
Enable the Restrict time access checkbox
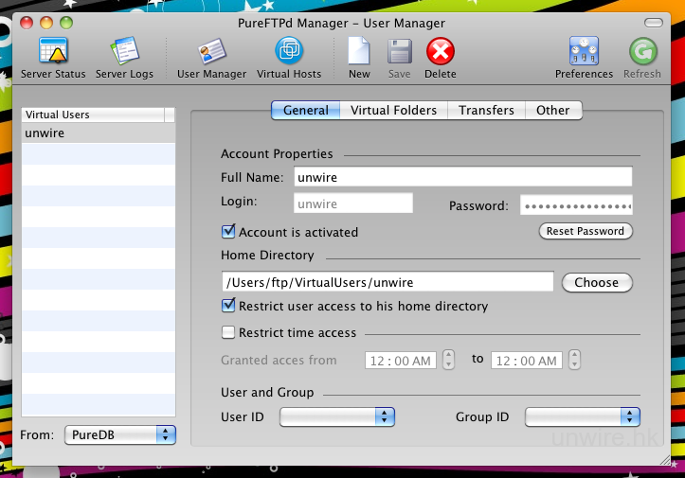point(228,332)
